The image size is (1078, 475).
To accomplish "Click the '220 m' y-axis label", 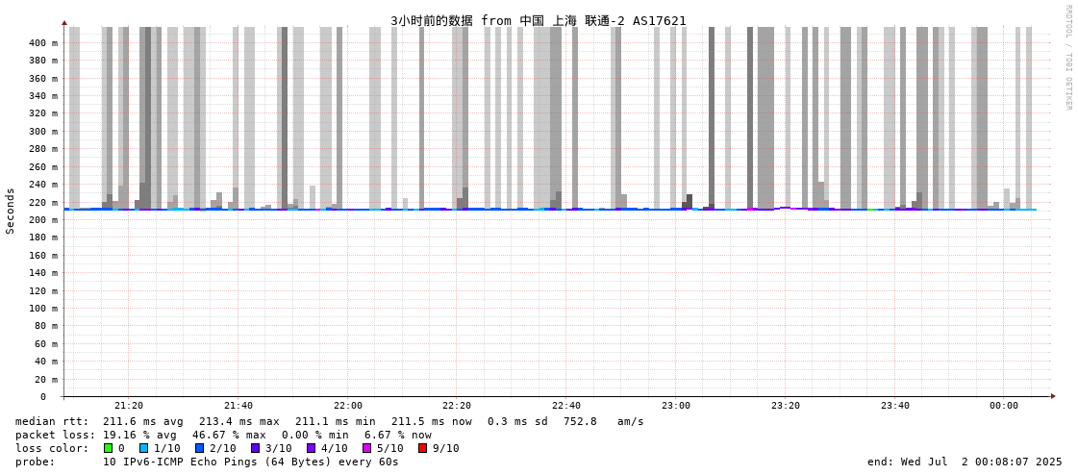I will point(42,202).
